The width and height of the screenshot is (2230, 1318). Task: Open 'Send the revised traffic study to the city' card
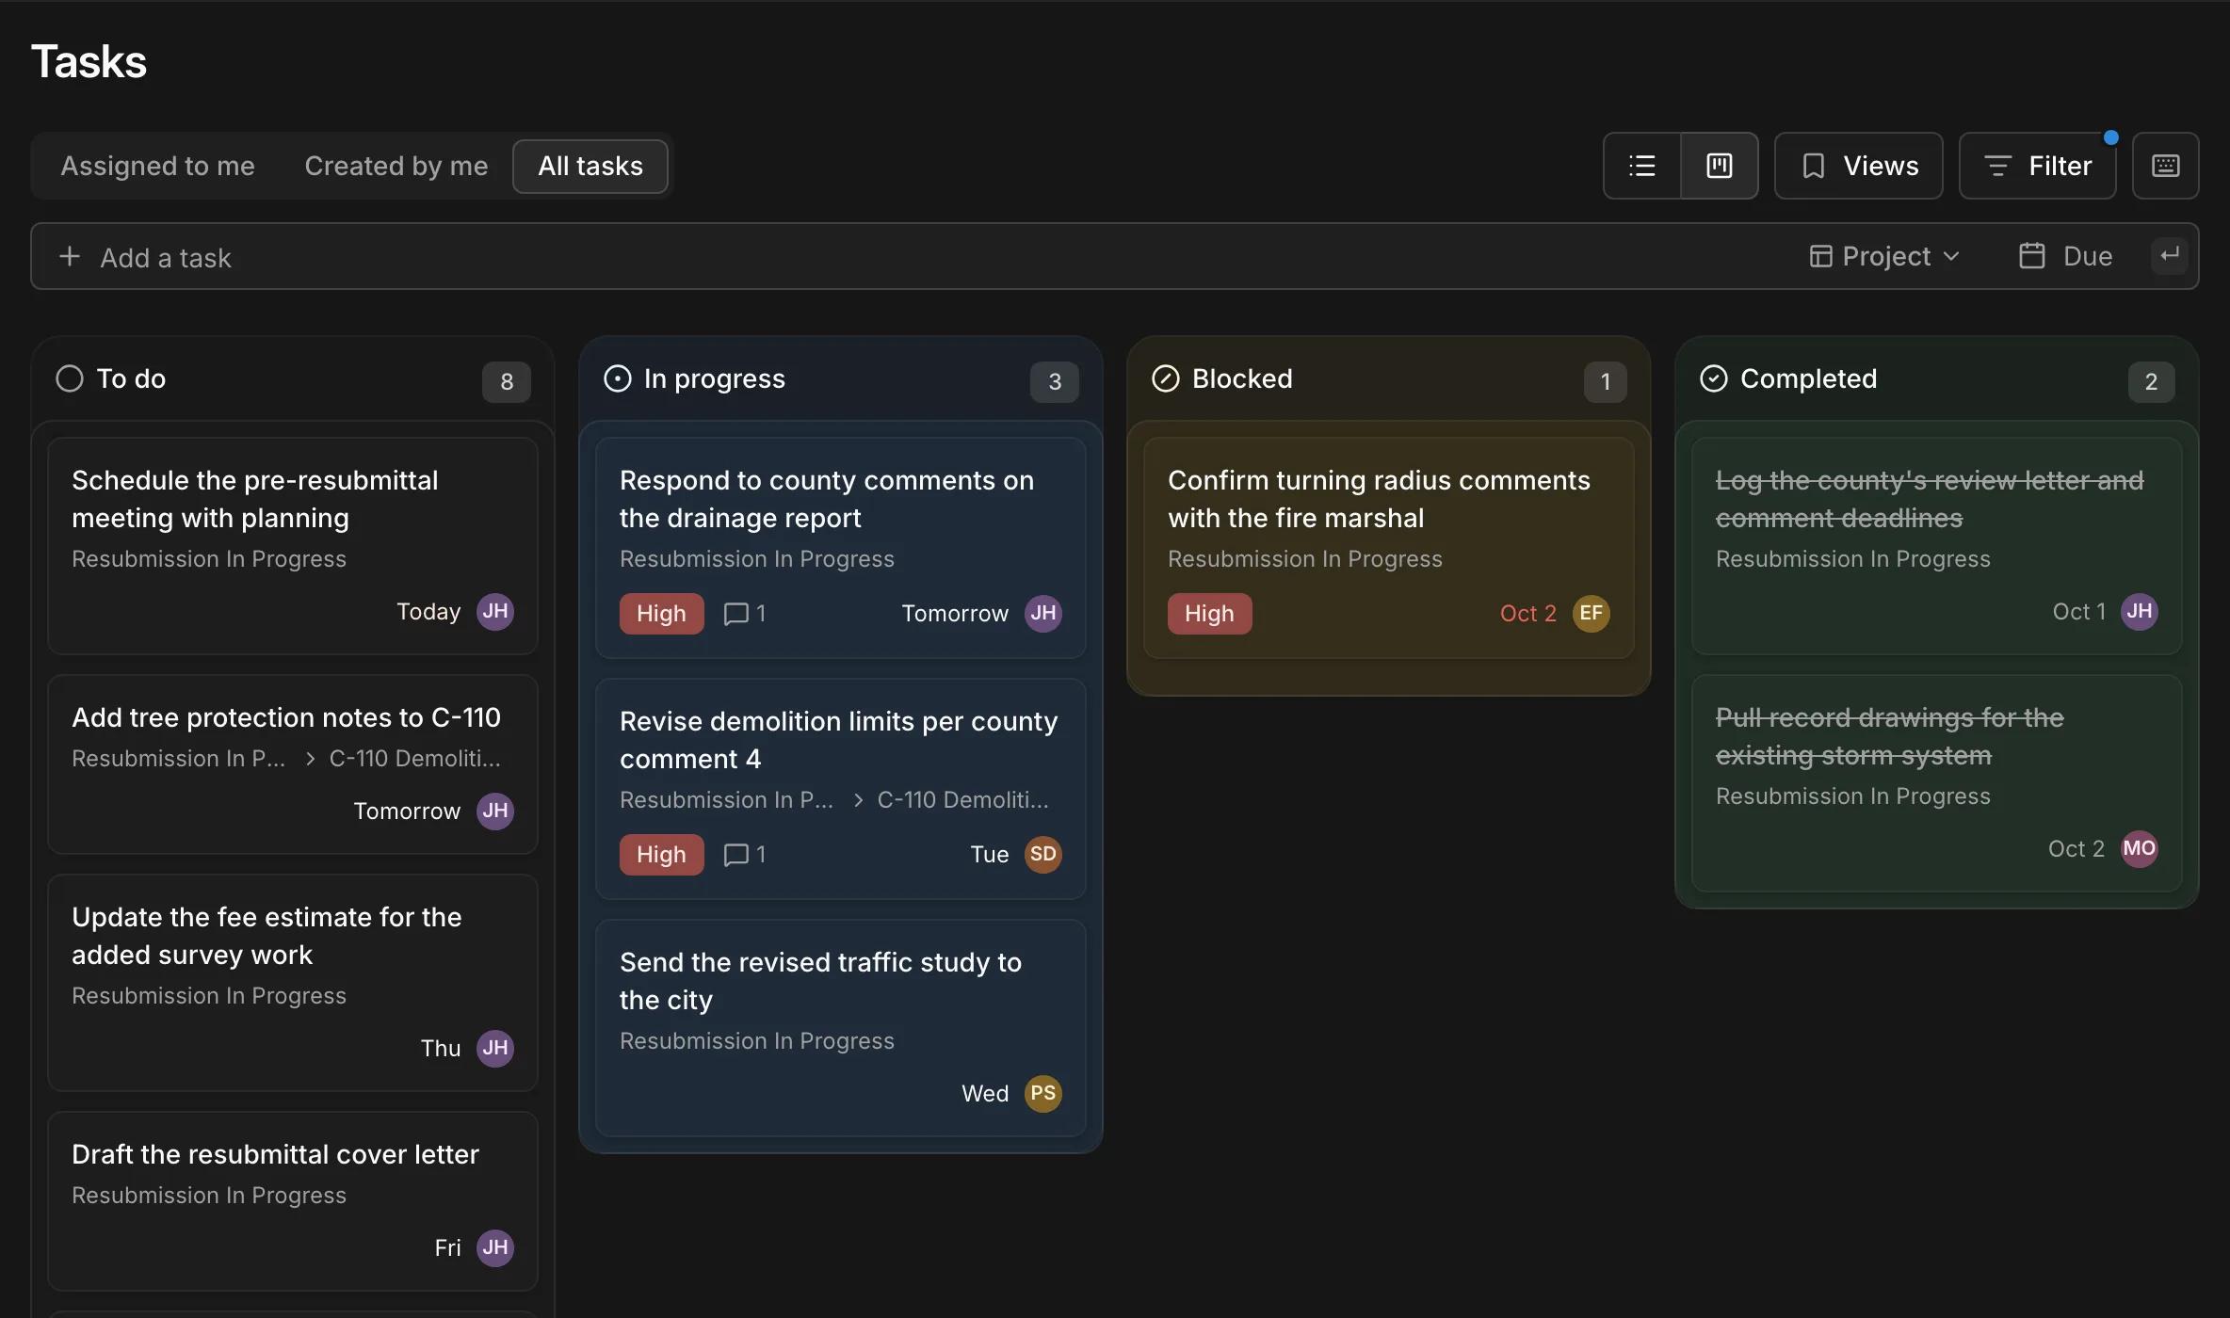coord(841,1028)
